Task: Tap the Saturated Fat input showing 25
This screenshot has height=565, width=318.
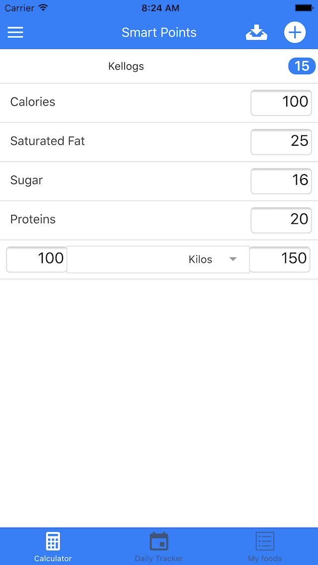Action: click(281, 142)
